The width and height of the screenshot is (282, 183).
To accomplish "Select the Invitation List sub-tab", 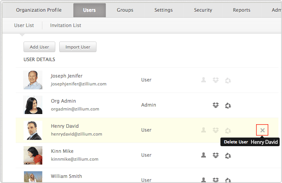I will point(65,25).
